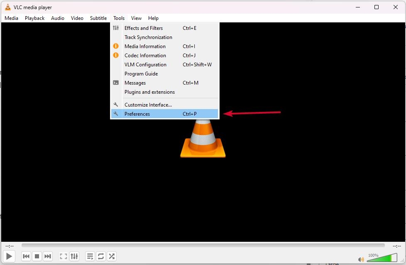Select Preferences in Tools menu
Image resolution: width=406 pixels, height=265 pixels.
tap(165, 114)
